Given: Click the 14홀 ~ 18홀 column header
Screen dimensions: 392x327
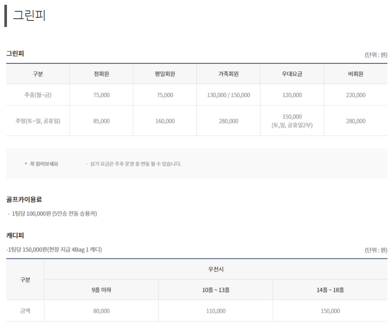Looking at the screenshot, I should coord(330,290).
